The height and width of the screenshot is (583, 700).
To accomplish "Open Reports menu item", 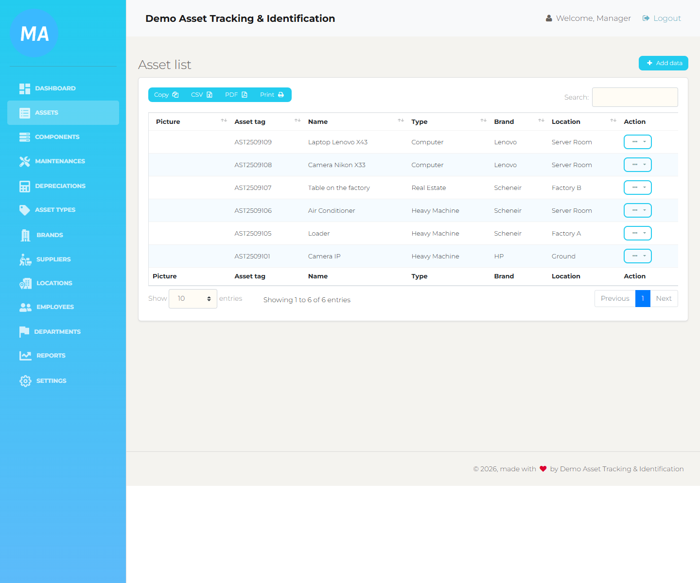I will coord(63,356).
